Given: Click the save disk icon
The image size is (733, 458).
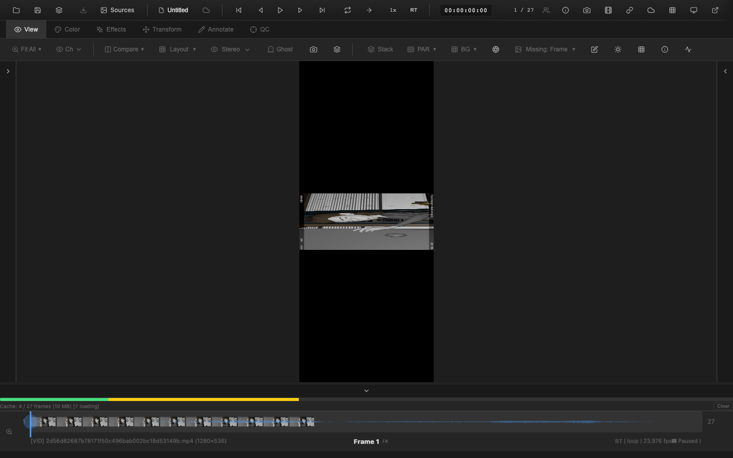Looking at the screenshot, I should tap(38, 10).
